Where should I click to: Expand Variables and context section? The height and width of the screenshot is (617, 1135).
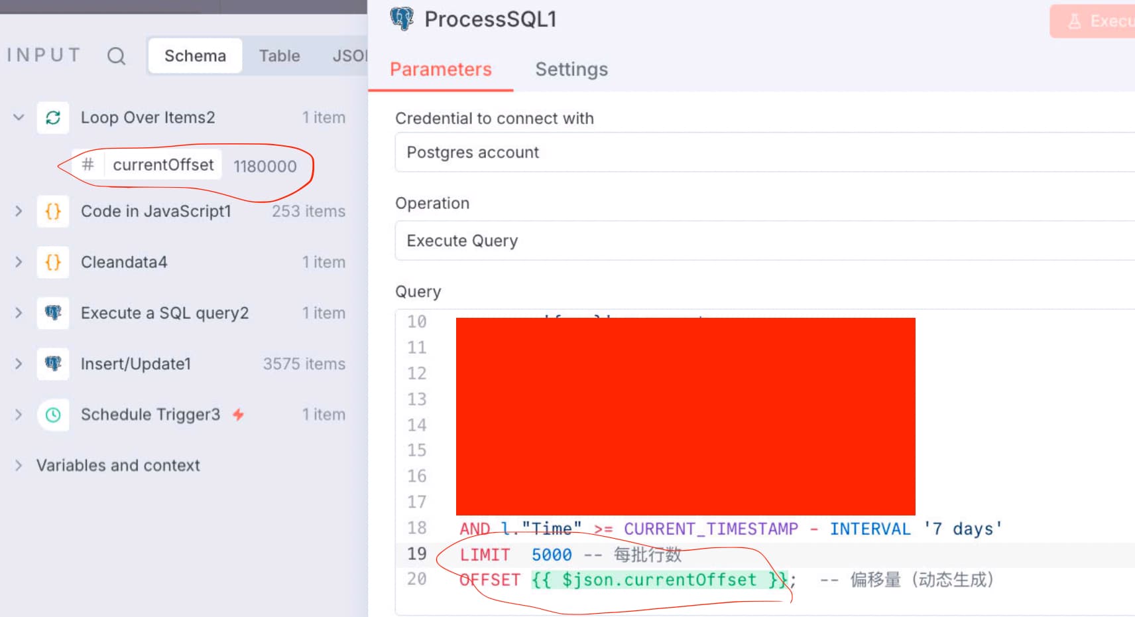[19, 465]
